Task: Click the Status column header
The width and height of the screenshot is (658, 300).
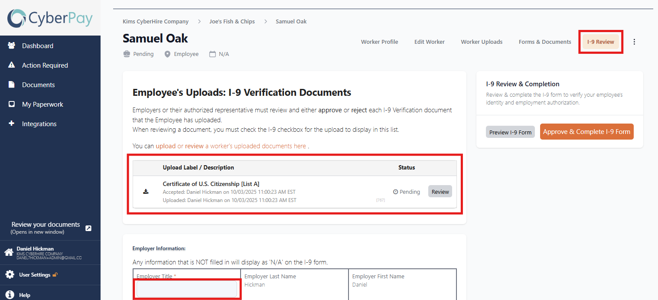Action: tap(407, 167)
